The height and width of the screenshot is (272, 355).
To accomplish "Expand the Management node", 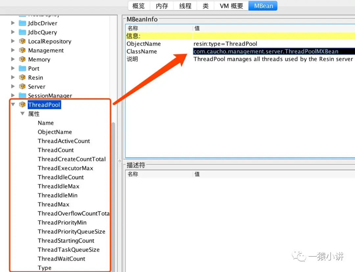I will pyautogui.click(x=13, y=50).
